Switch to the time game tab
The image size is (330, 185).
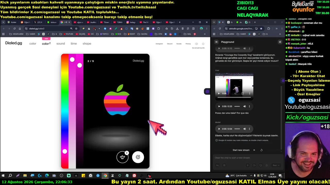tap(74, 44)
